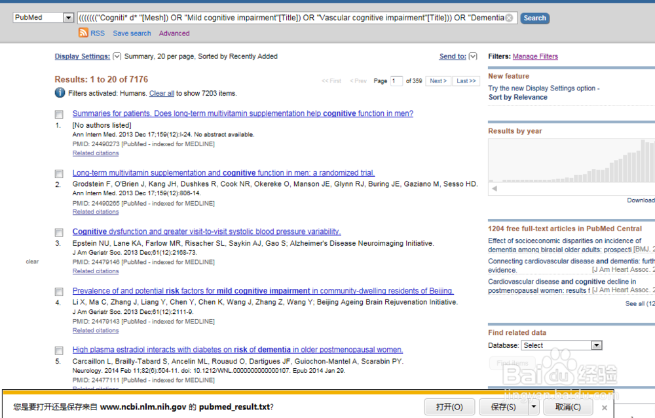Click Related citations under result 4

tap(96, 331)
